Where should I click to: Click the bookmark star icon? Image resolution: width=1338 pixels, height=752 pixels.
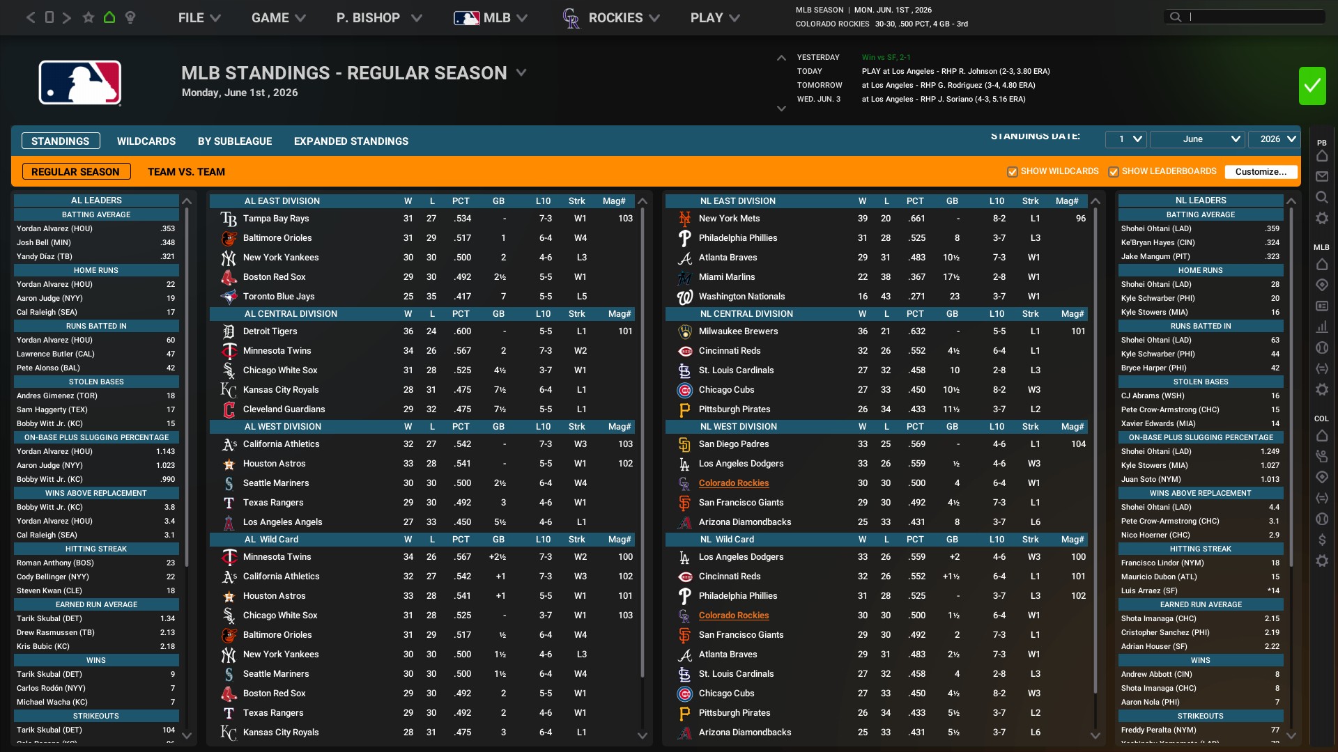[89, 17]
